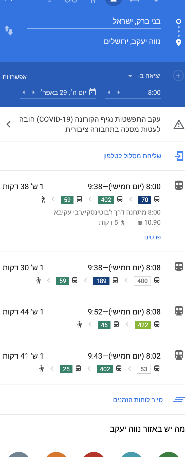Step departure time forward from 8:00
Viewport: 185px width, 457px height.
(x=109, y=92)
